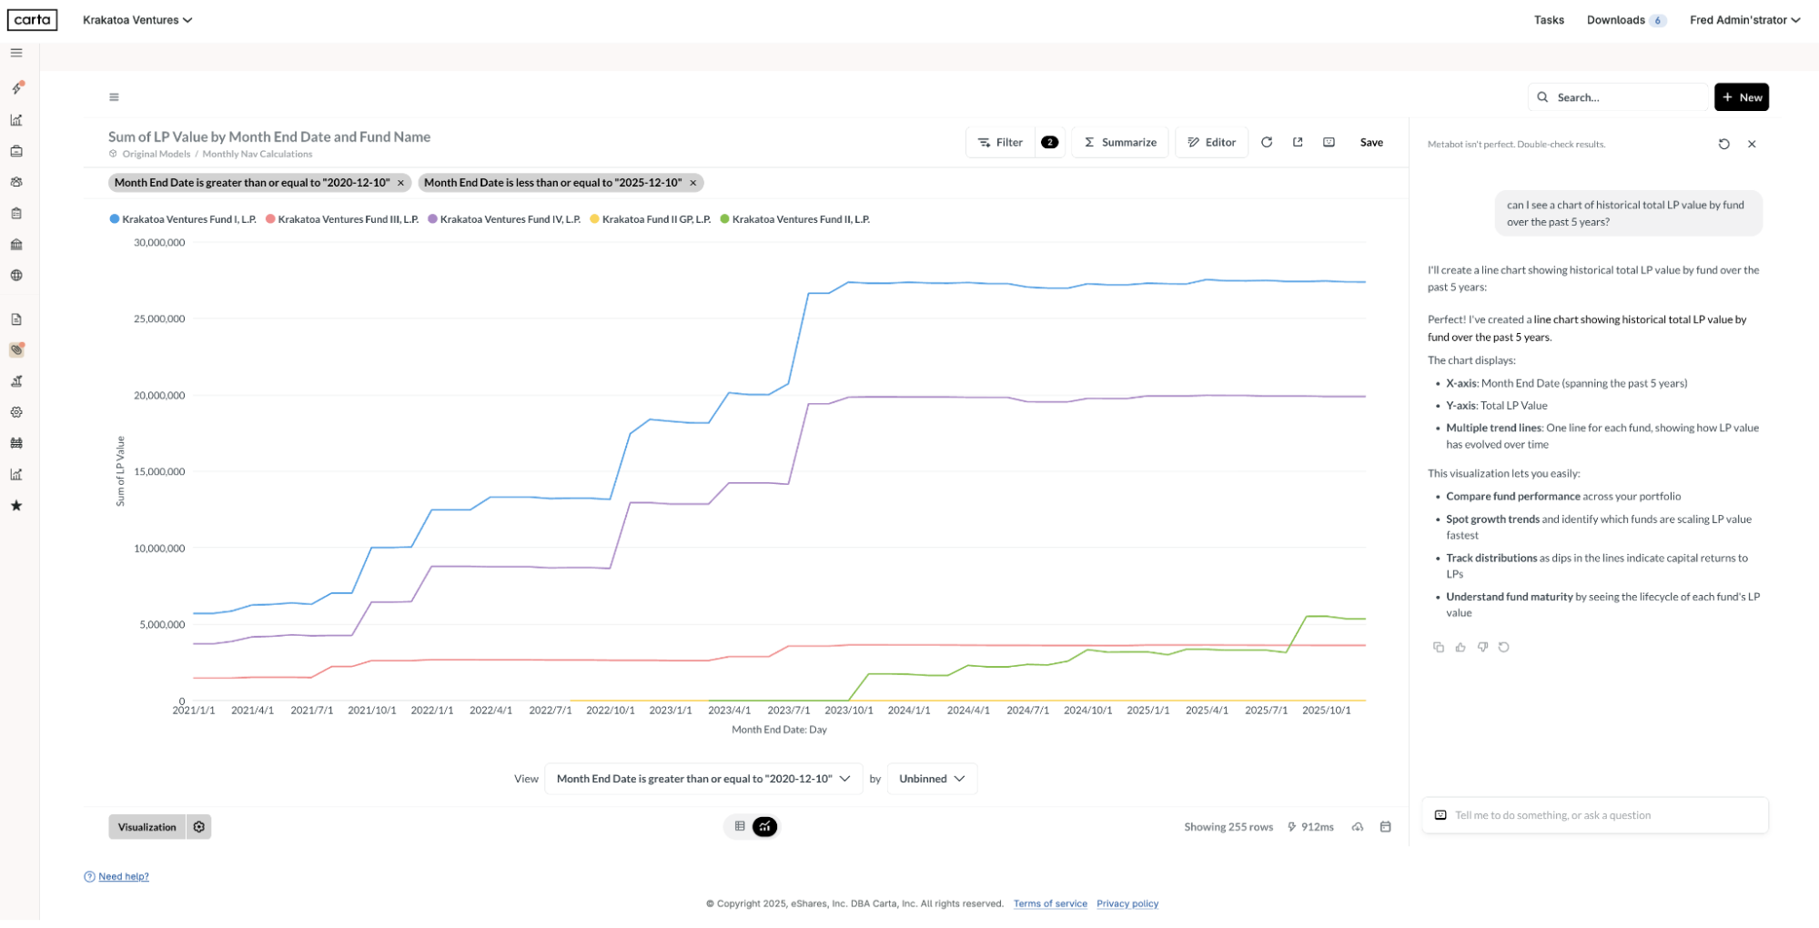The image size is (1819, 928).
Task: Click the thumbs down feedback icon
Action: (1482, 647)
